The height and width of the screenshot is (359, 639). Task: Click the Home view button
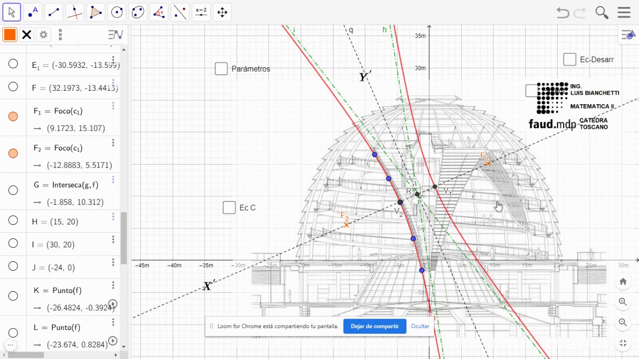click(623, 282)
